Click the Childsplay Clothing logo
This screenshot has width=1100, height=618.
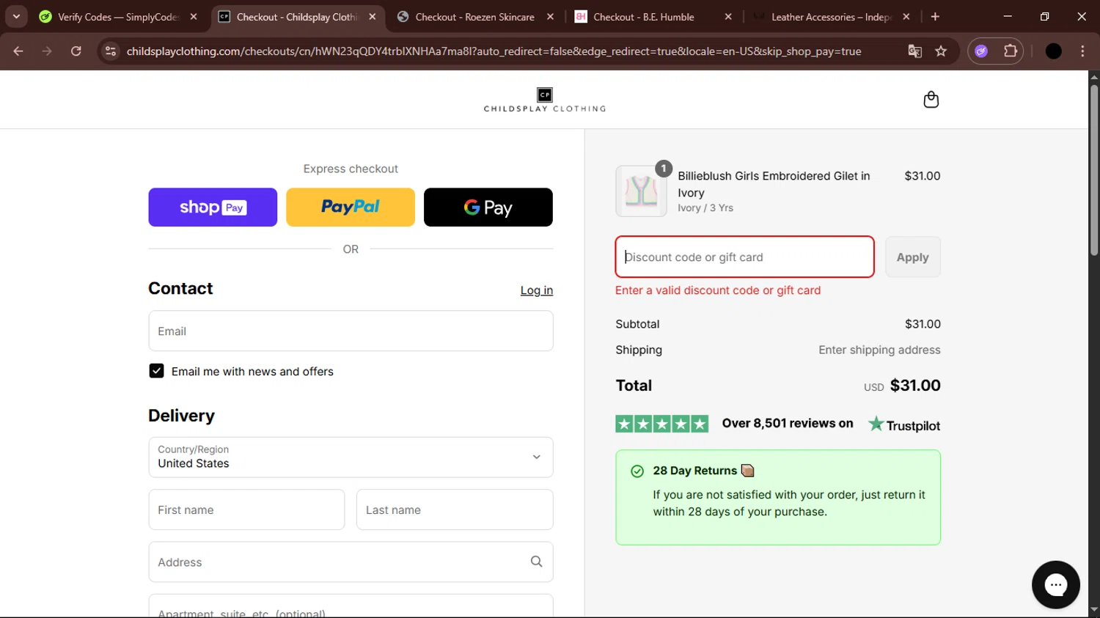point(544,100)
